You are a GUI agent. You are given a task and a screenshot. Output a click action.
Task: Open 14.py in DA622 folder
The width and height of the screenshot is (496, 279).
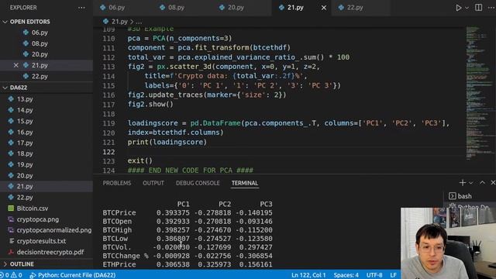(25, 110)
